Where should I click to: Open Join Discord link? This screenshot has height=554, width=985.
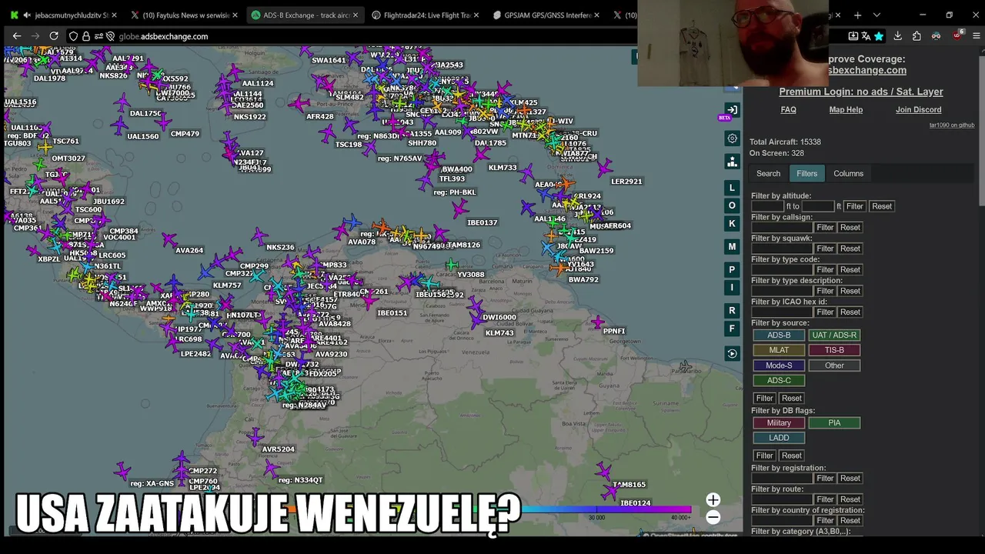point(918,110)
